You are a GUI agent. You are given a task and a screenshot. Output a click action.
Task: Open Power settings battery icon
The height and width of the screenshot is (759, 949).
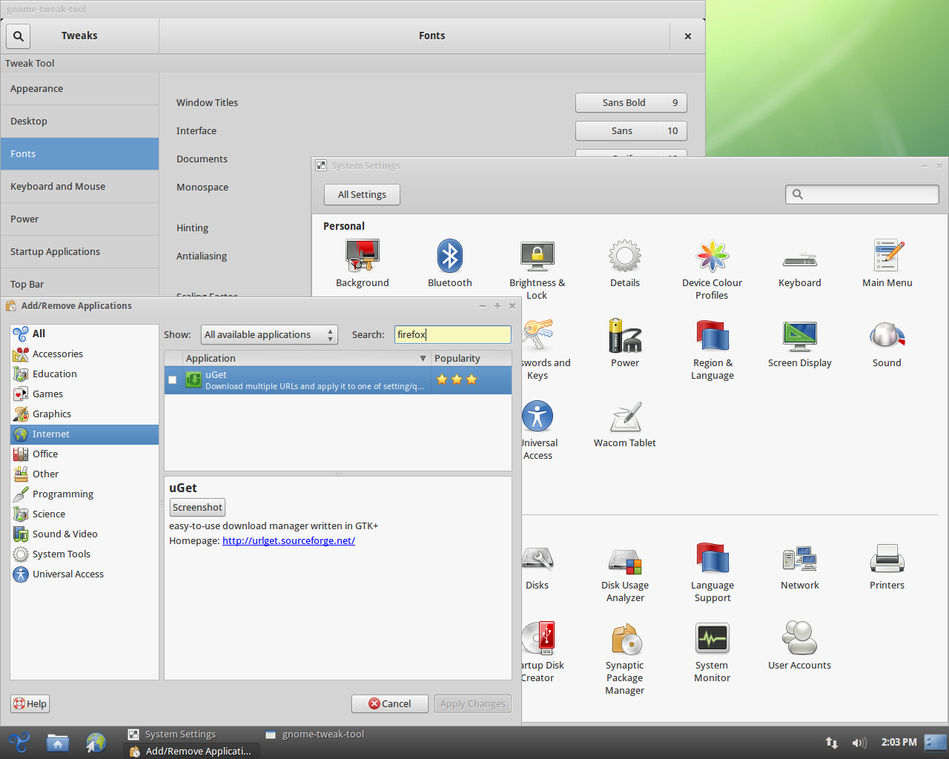(625, 337)
